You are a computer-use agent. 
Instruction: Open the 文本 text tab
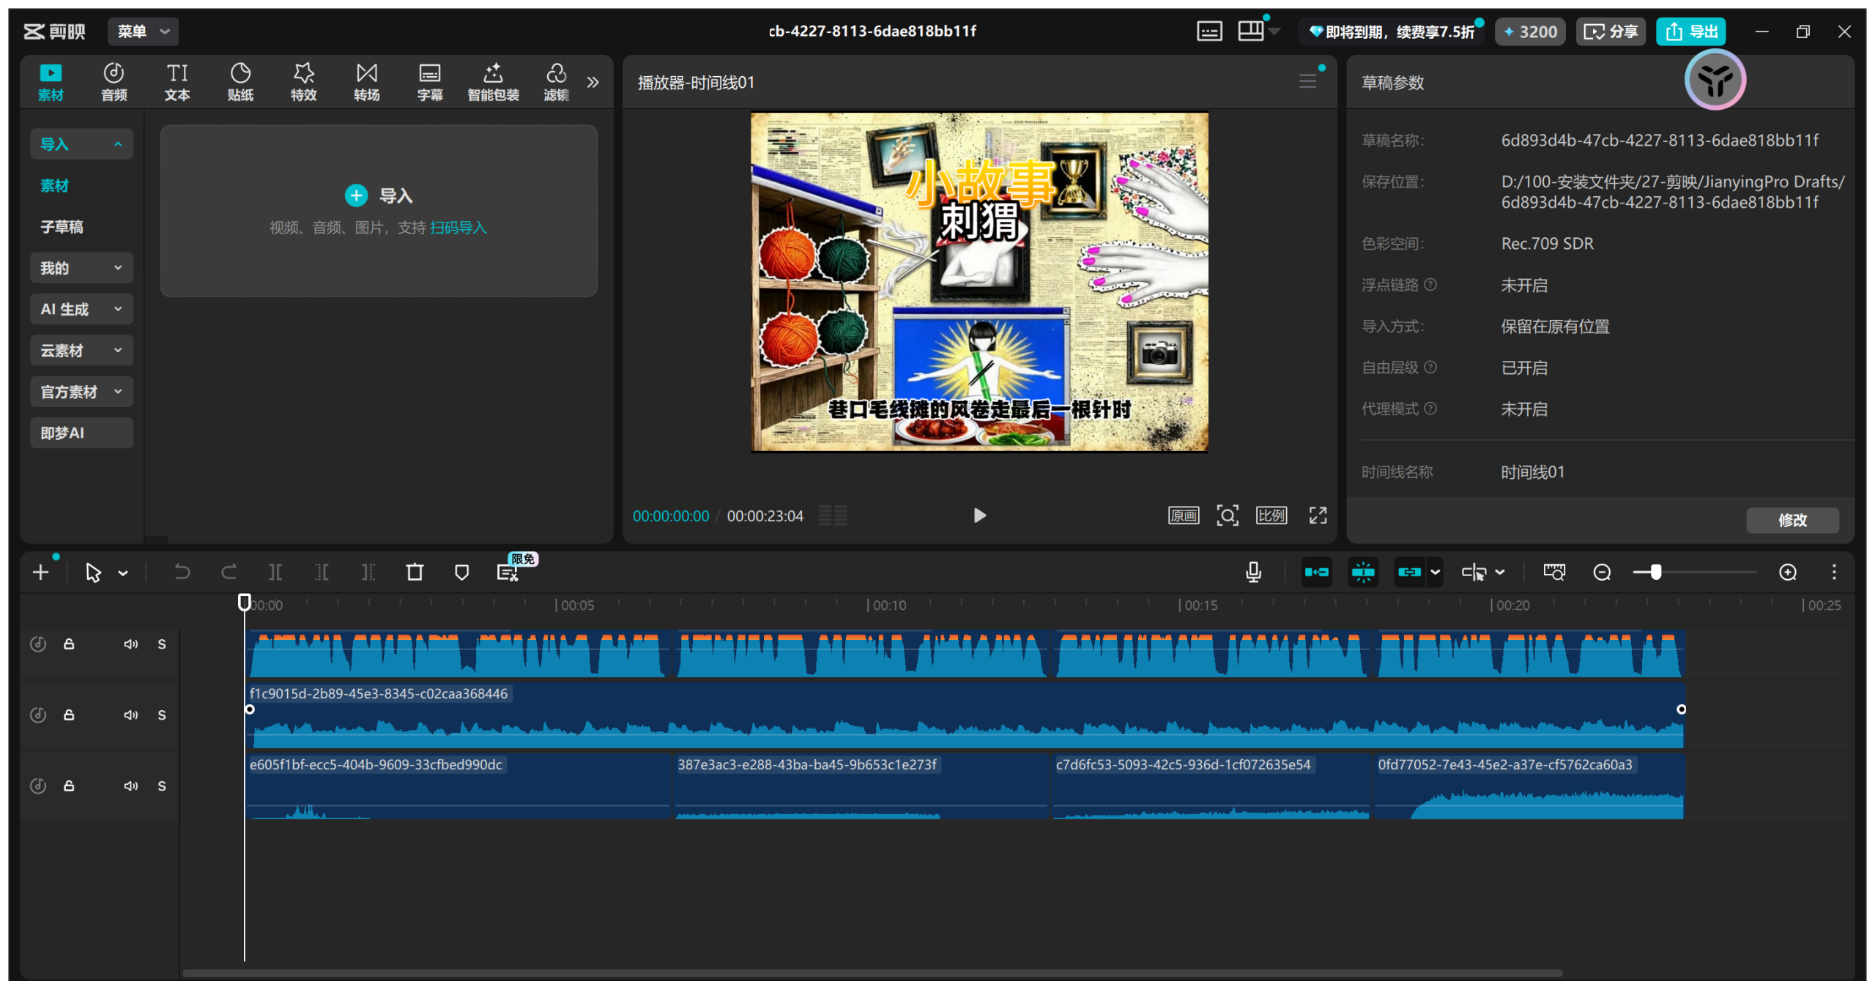pos(177,81)
